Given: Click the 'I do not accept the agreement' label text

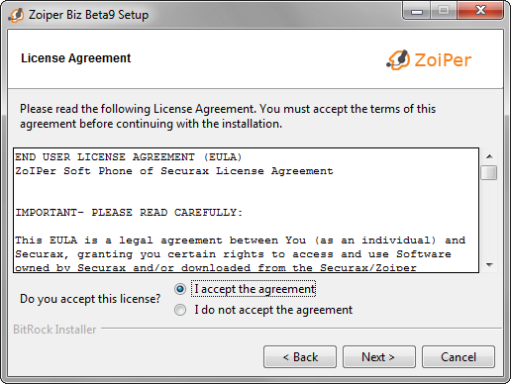Looking at the screenshot, I should tap(273, 310).
